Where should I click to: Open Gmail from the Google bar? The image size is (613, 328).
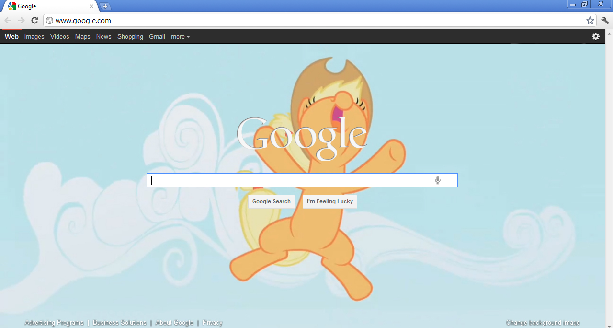click(x=157, y=36)
